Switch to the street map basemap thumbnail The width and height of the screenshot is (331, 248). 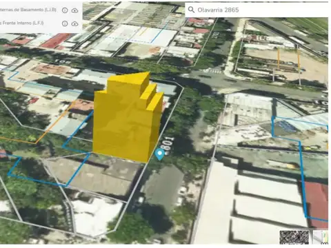click(321, 237)
